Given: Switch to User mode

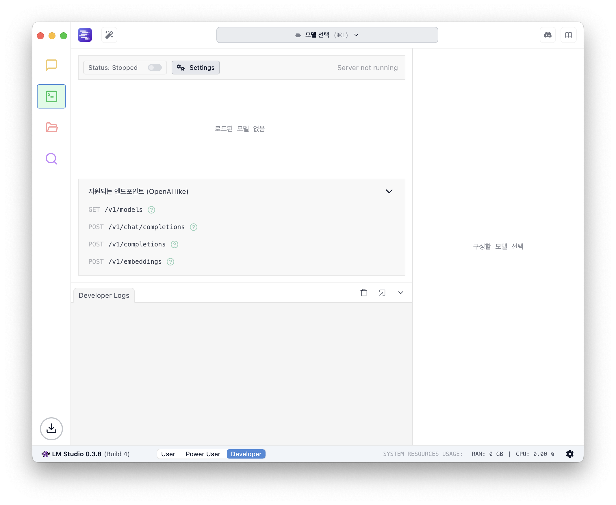Looking at the screenshot, I should [x=168, y=454].
